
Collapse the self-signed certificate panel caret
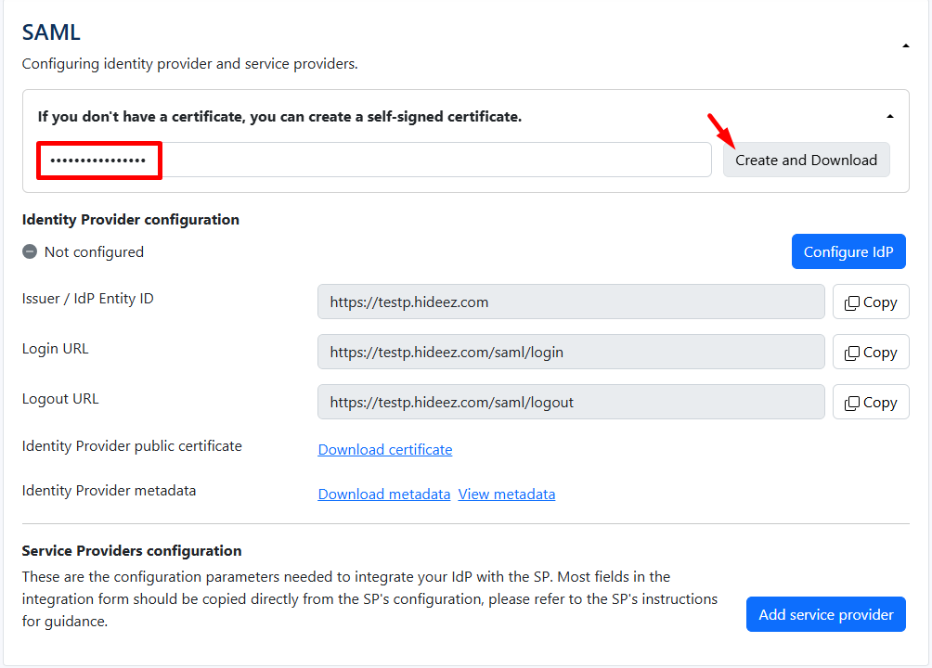(x=889, y=117)
